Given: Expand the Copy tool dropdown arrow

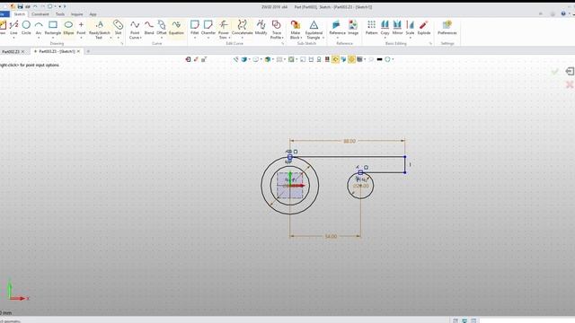Looking at the screenshot, I should pos(385,38).
